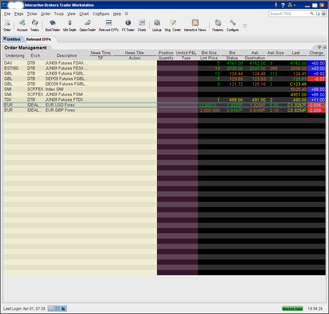
Task: Click the Ask Size column header
Action: (x=275, y=53)
